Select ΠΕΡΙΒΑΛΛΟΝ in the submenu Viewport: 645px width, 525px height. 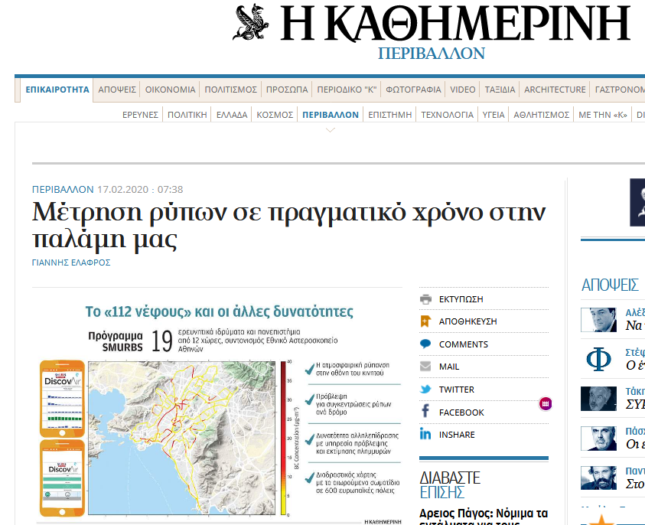pos(331,115)
